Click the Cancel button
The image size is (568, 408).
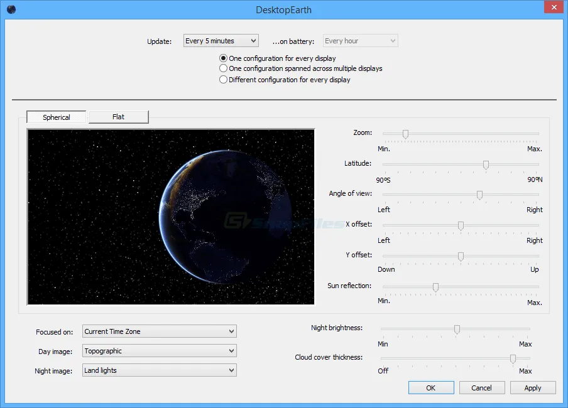(482, 388)
